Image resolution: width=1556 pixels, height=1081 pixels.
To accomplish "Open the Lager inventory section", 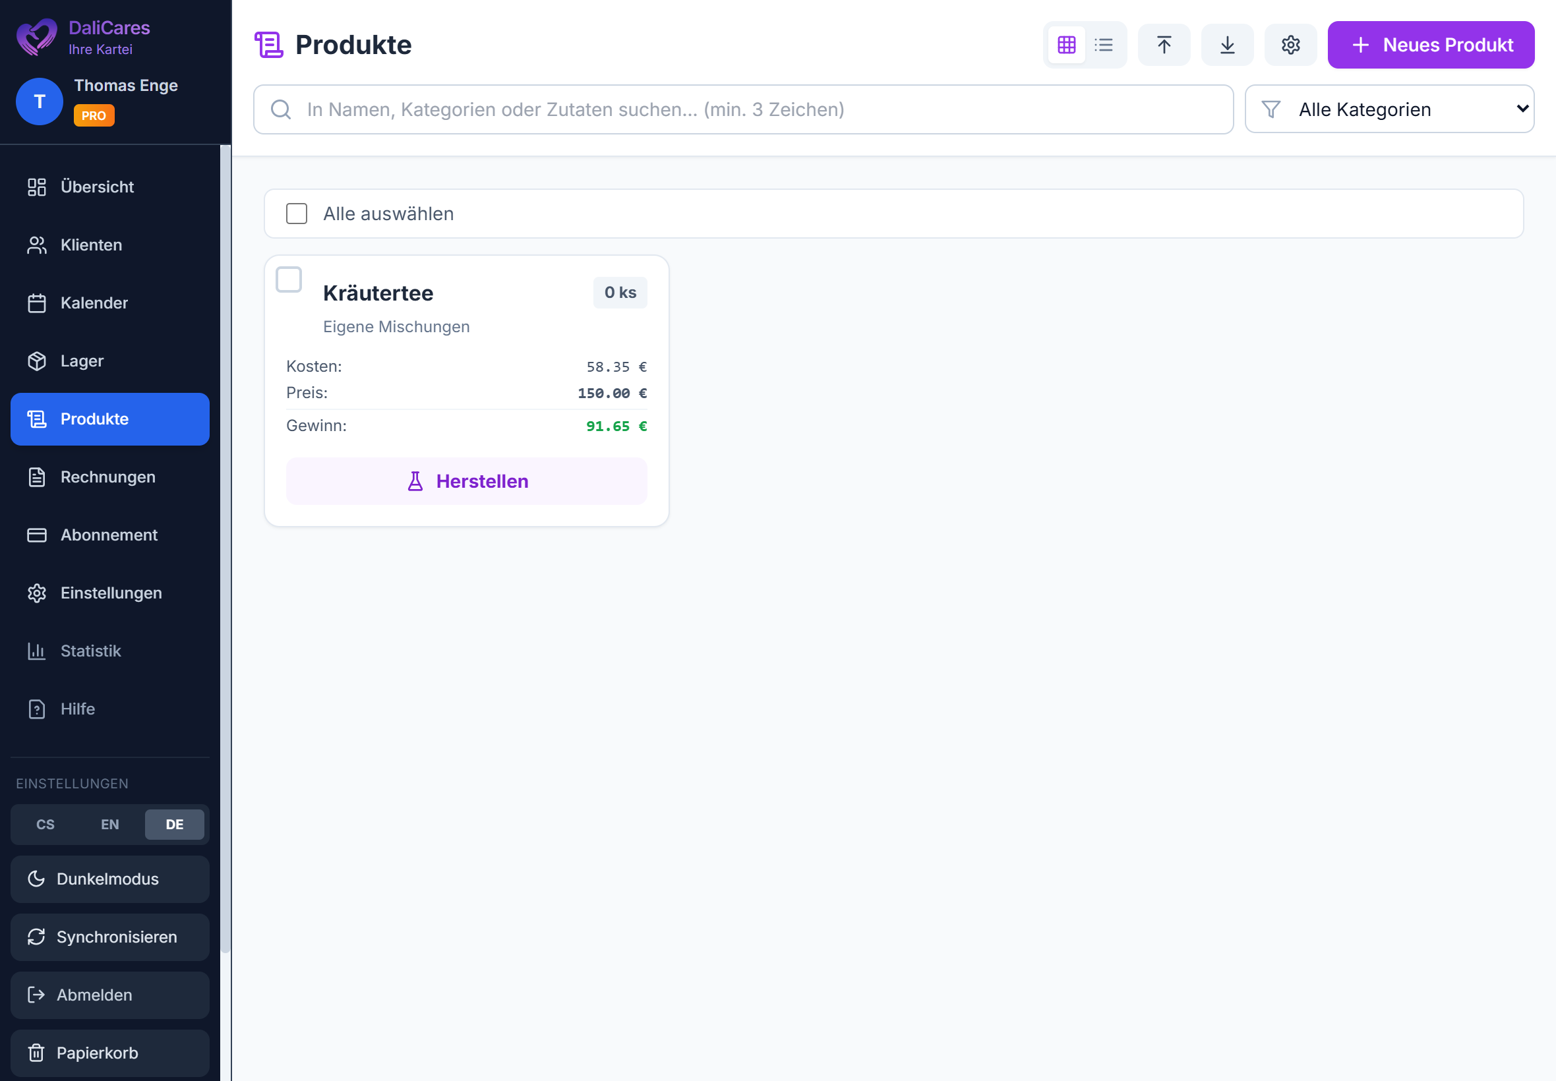I will click(81, 361).
